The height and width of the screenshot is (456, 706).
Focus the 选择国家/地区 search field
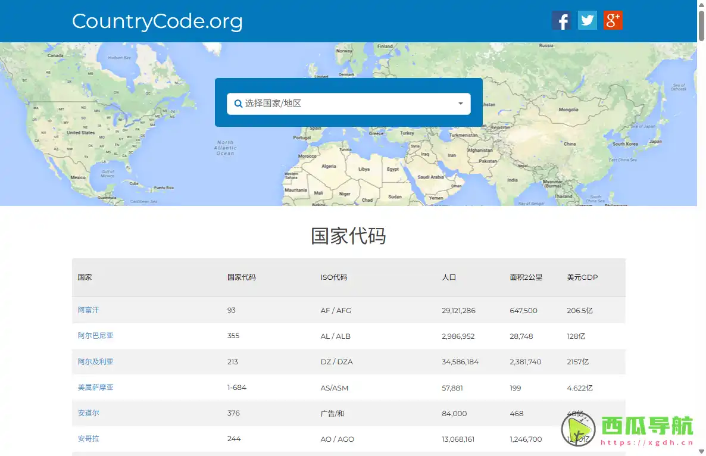click(348, 104)
